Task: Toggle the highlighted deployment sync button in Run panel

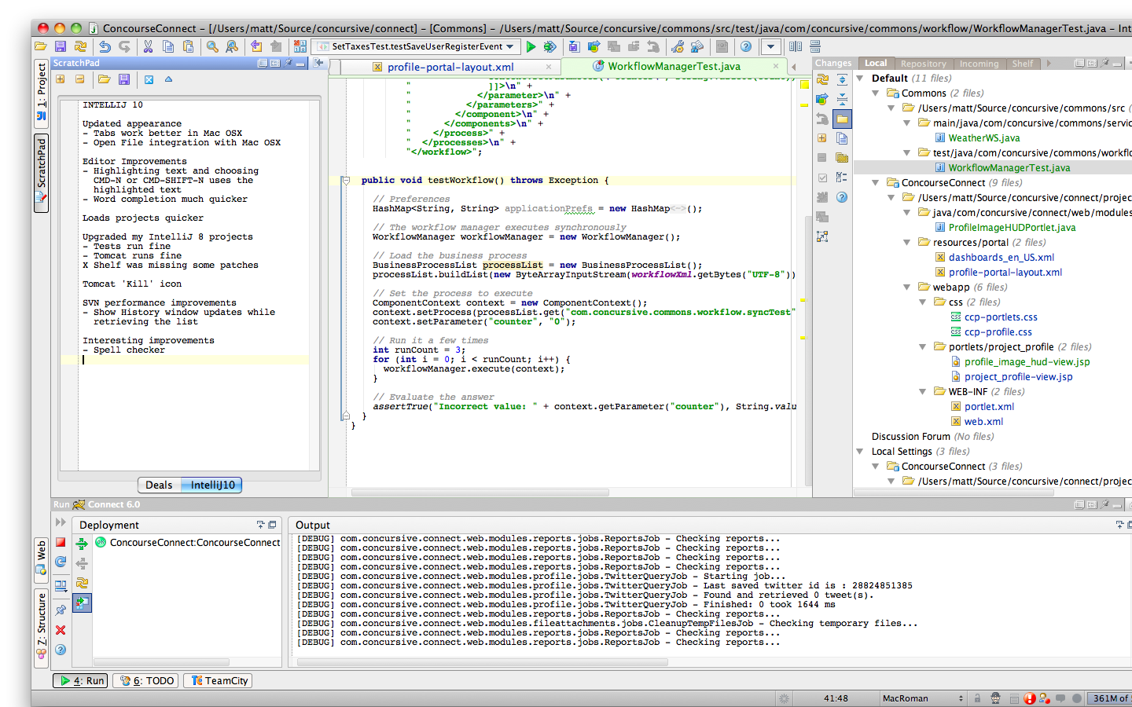Action: pos(82,603)
